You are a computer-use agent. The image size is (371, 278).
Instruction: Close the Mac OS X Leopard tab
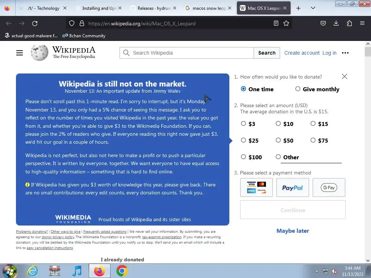(x=285, y=8)
